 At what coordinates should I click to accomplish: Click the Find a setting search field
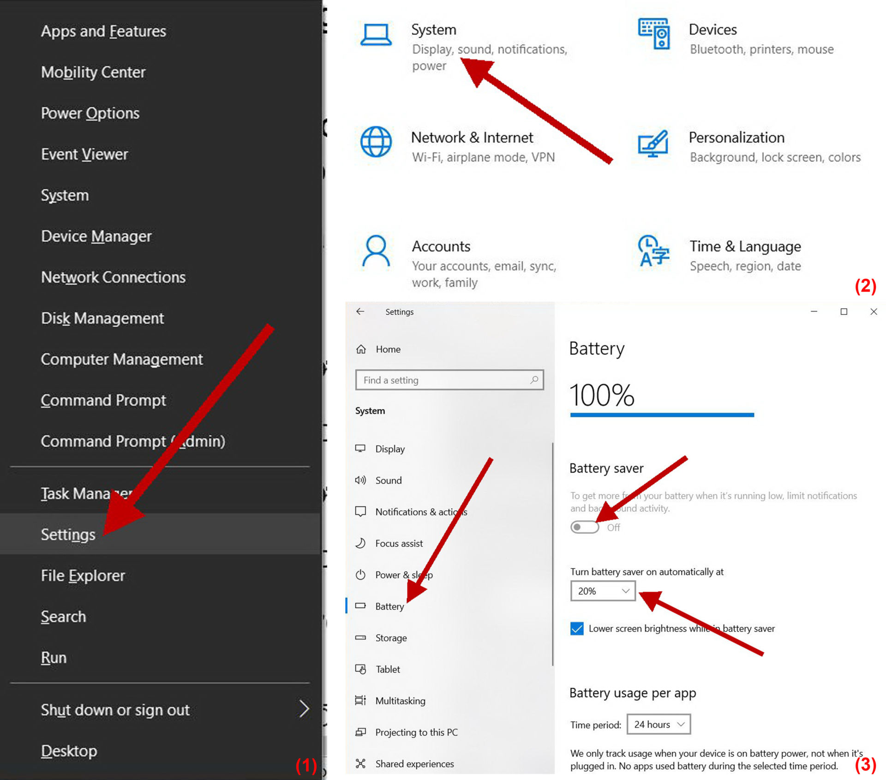449,380
